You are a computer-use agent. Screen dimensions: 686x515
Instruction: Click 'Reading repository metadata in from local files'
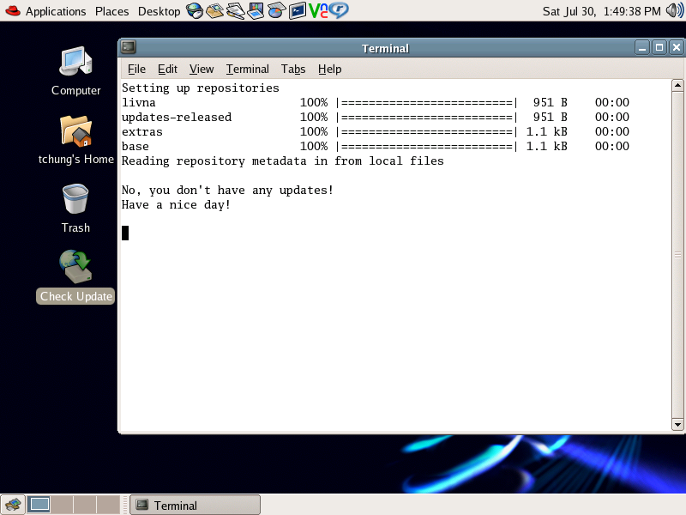pos(283,161)
